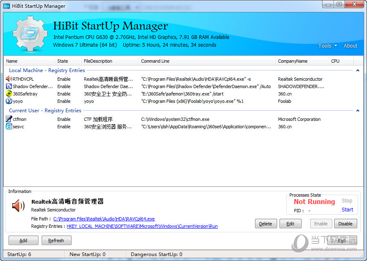Click the Refresh button
Image resolution: width=367 pixels, height=261 pixels.
pyautogui.click(x=56, y=241)
